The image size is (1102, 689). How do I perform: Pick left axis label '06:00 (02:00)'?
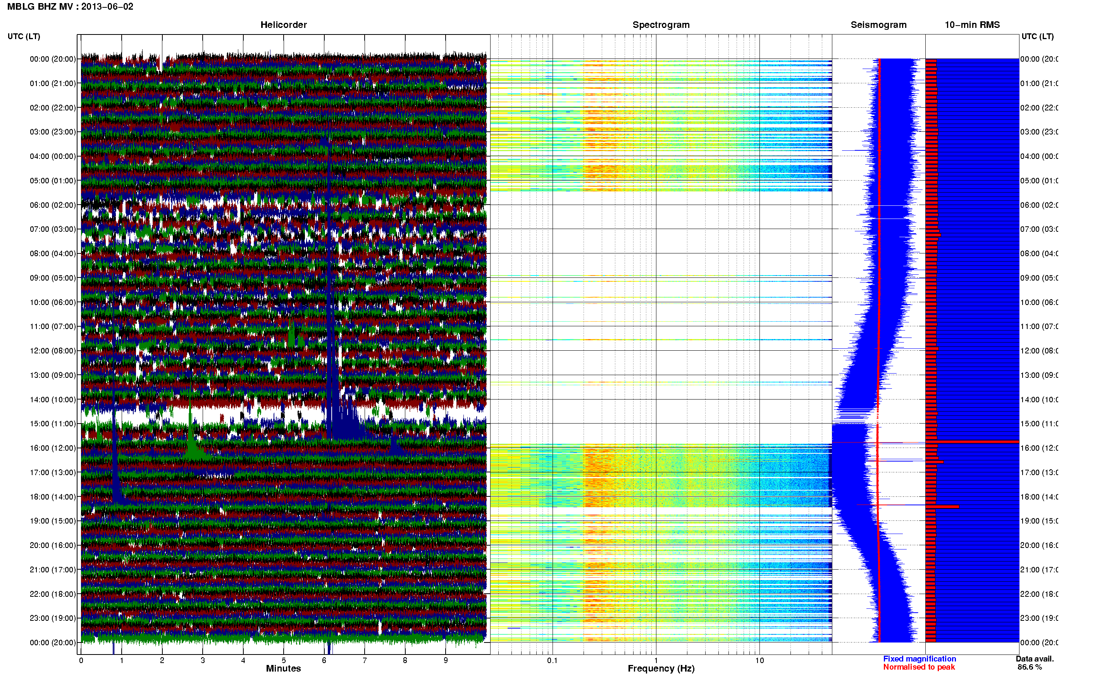point(53,205)
